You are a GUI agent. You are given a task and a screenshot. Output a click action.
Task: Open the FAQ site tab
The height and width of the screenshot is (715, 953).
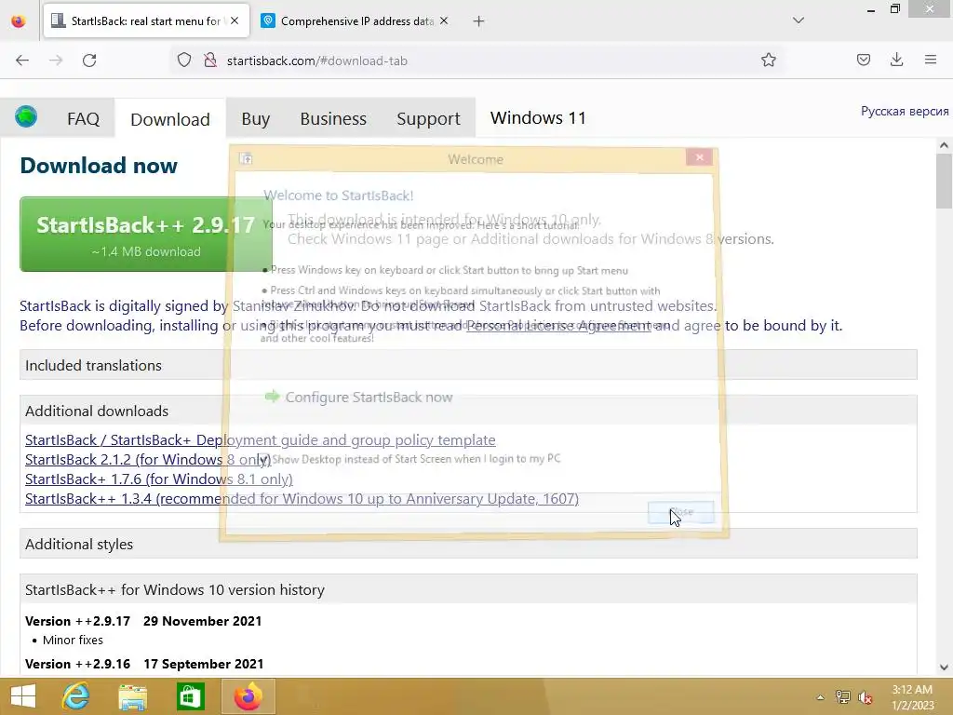click(83, 118)
